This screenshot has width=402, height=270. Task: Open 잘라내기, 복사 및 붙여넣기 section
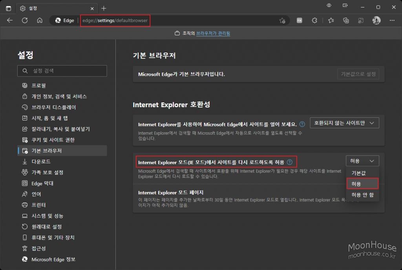(x=62, y=129)
